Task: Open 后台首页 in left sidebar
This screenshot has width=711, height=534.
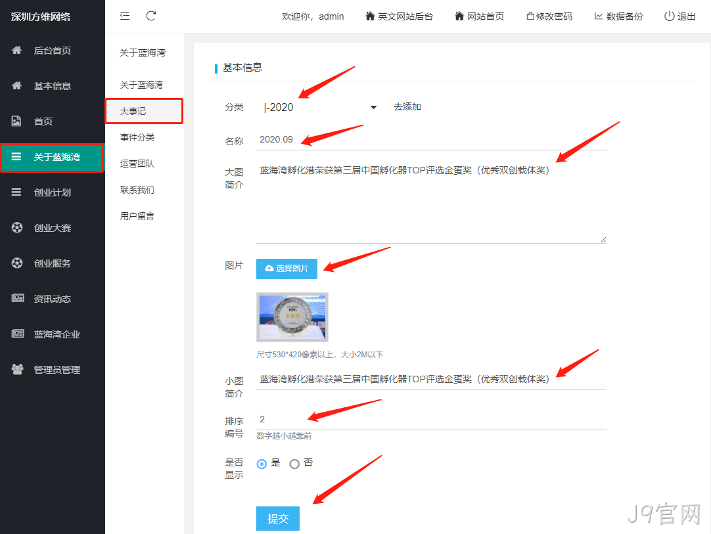Action: [x=52, y=51]
